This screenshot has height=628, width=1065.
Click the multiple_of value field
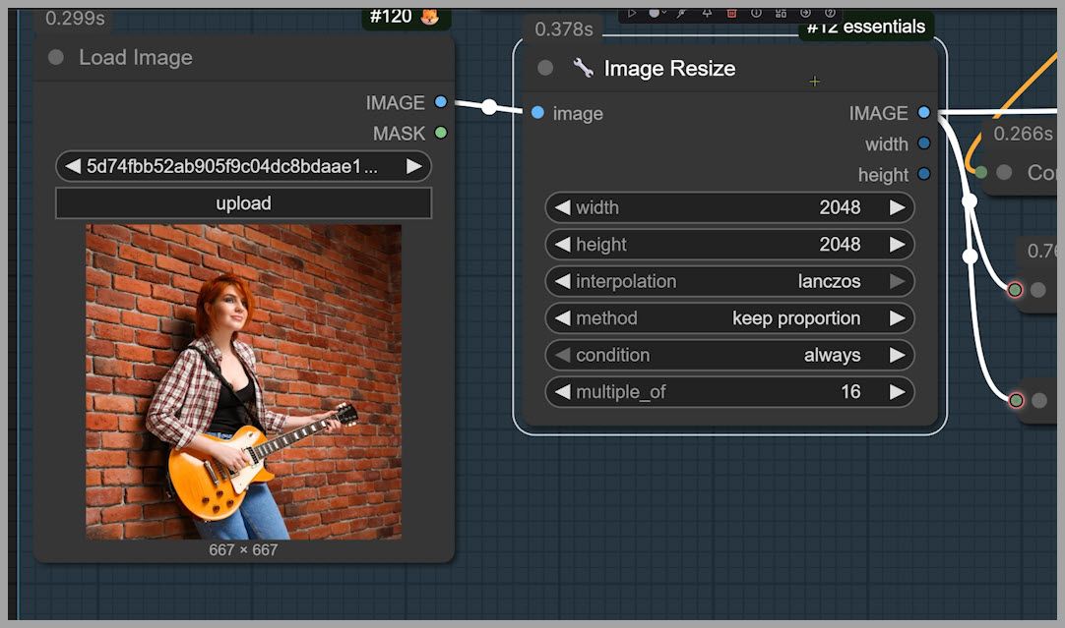tap(728, 392)
